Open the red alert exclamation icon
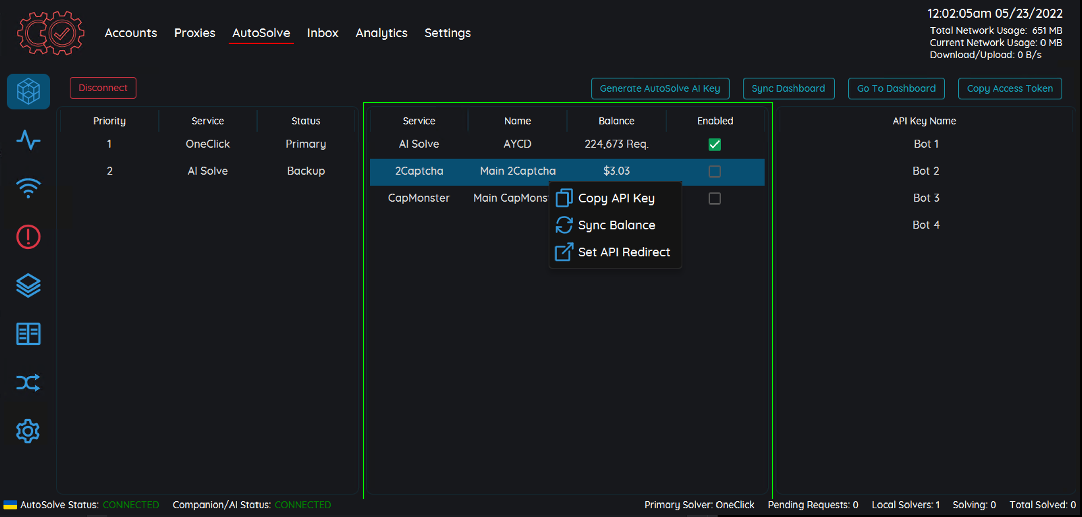The height and width of the screenshot is (517, 1082). point(28,237)
